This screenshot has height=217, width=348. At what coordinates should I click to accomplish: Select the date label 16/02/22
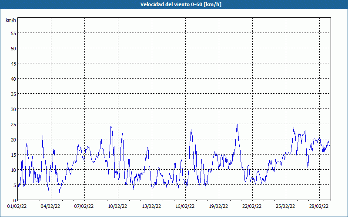pos(185,207)
